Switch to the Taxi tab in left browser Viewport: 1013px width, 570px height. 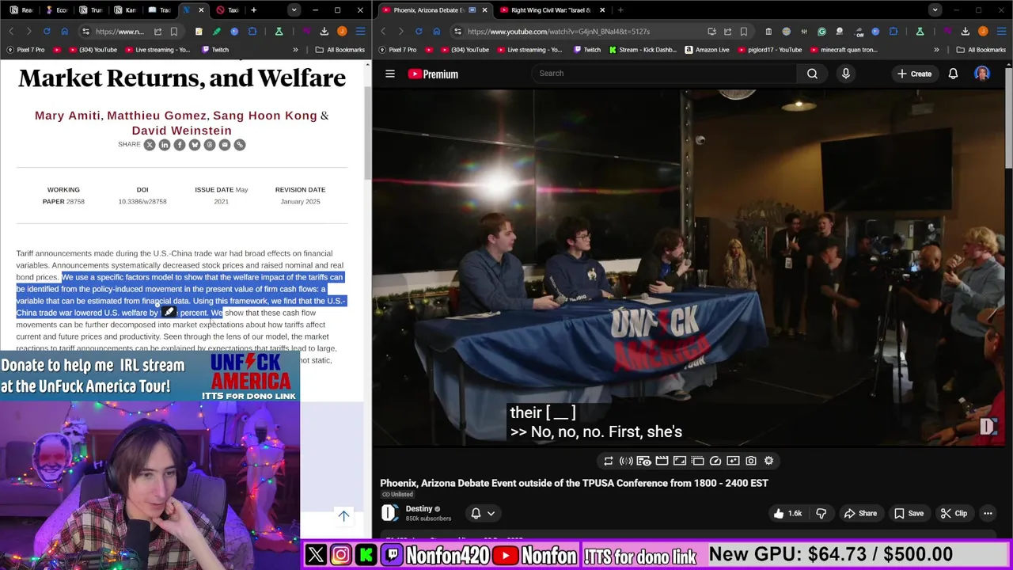(227, 10)
